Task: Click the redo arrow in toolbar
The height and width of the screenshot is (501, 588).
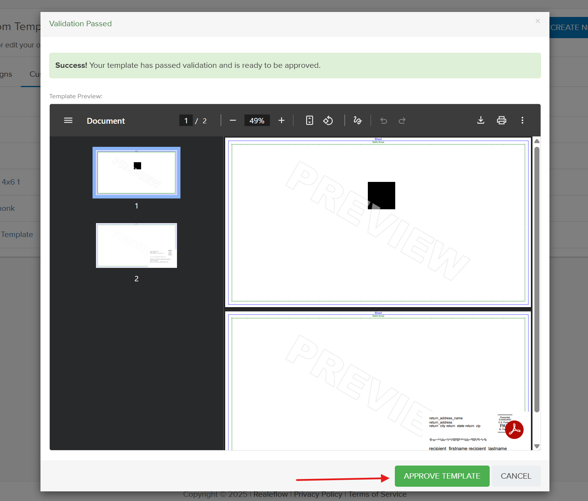Action: click(402, 121)
